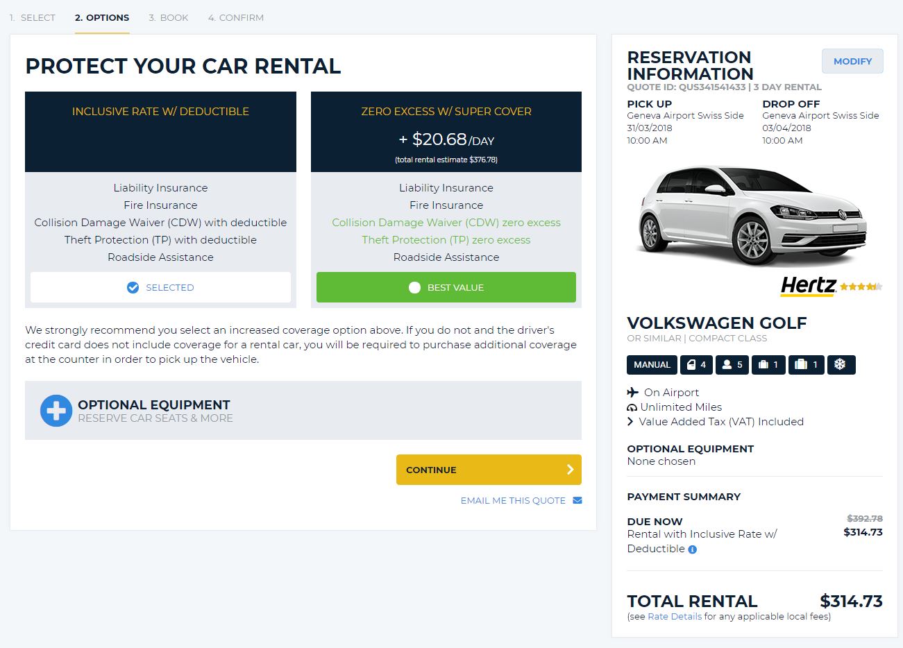Click the large suitcase count badge

click(807, 365)
